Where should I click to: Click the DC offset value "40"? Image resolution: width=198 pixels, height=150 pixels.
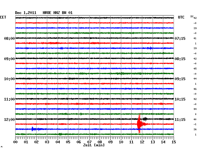[x=195, y=119]
